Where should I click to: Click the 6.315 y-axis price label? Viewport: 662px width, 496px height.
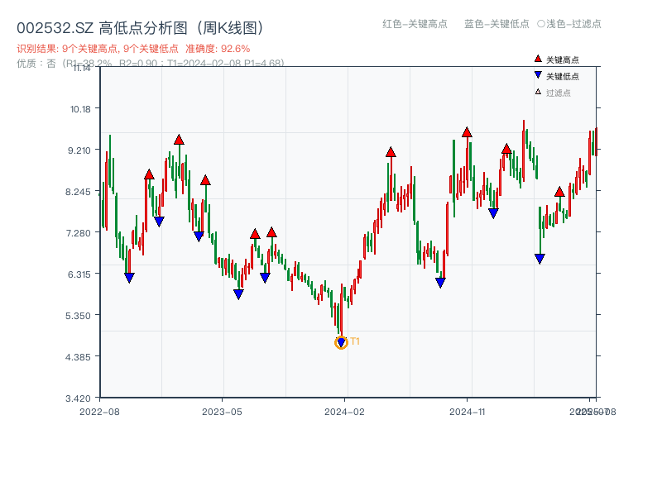[79, 274]
